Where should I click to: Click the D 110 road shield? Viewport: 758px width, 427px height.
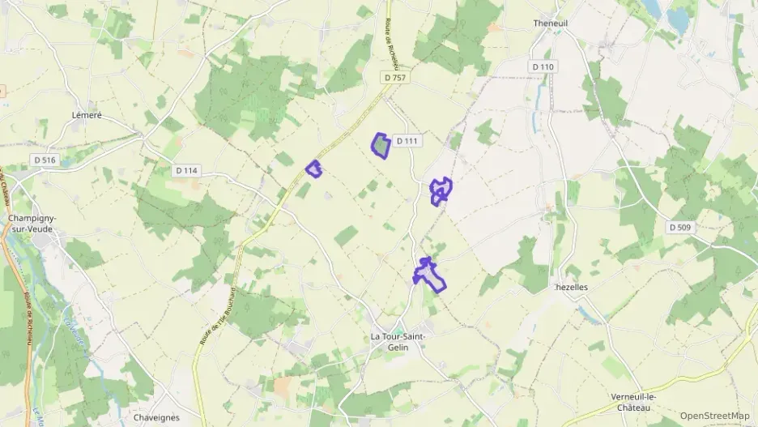point(543,66)
